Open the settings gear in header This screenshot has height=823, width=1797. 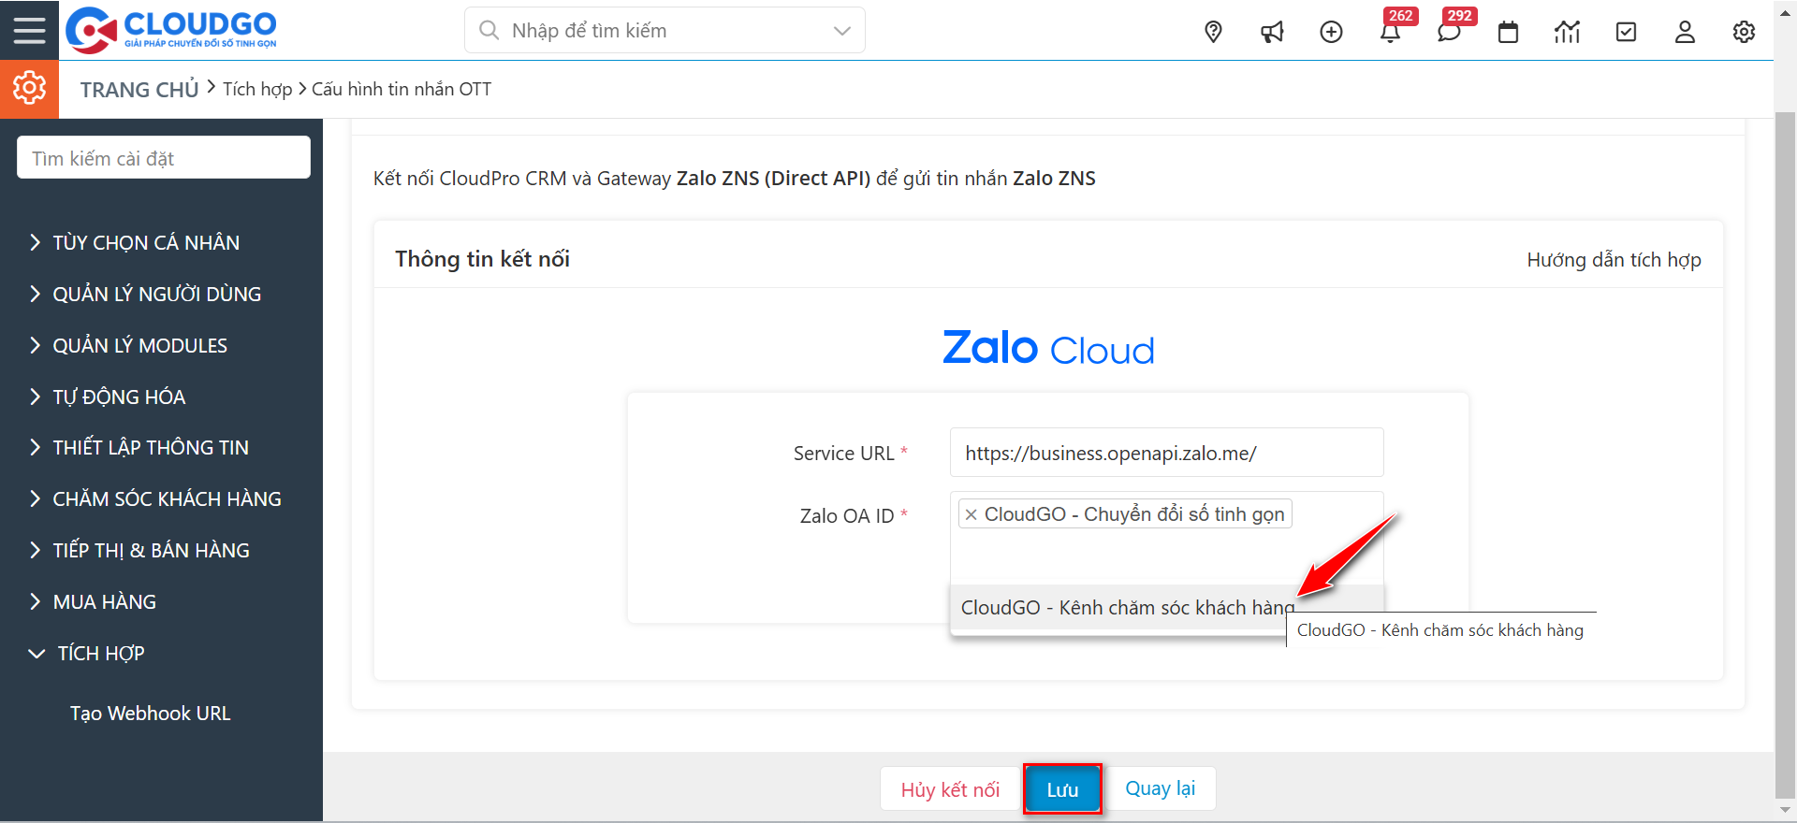pos(1744,32)
